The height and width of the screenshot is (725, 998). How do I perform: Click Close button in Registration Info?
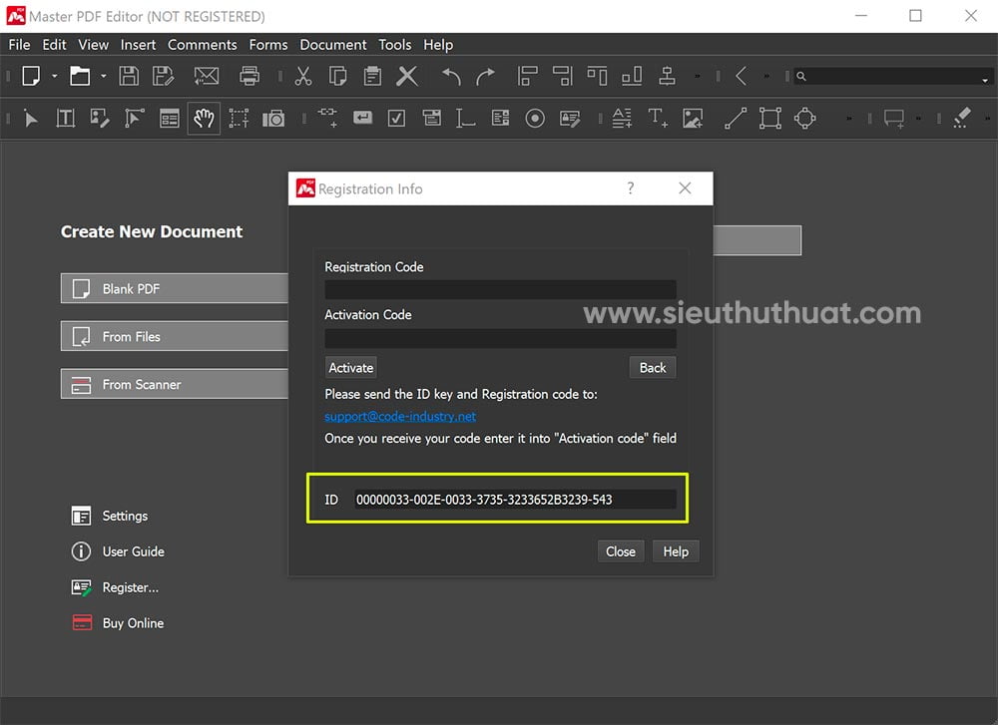point(621,551)
